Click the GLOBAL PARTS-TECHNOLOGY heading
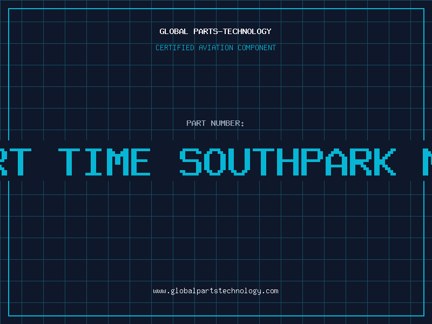This screenshot has height=324, width=432. tap(215, 31)
